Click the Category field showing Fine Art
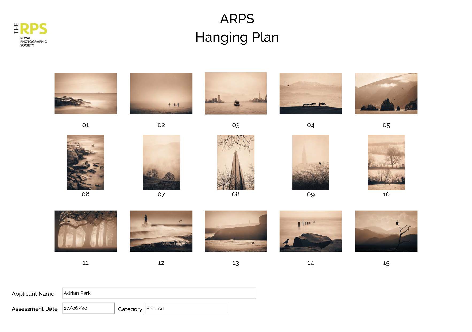 [x=186, y=308]
